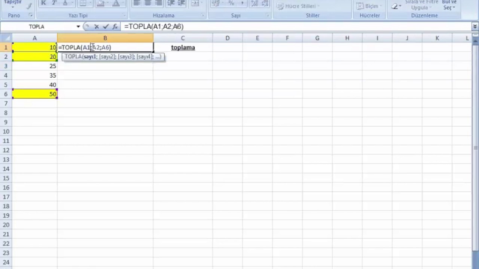Select column C header
This screenshot has width=479, height=269.
point(183,38)
